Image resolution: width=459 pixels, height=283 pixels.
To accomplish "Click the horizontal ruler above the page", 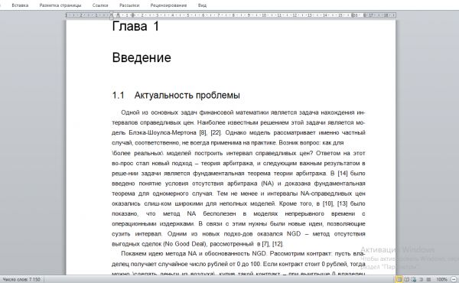I will click(x=231, y=15).
